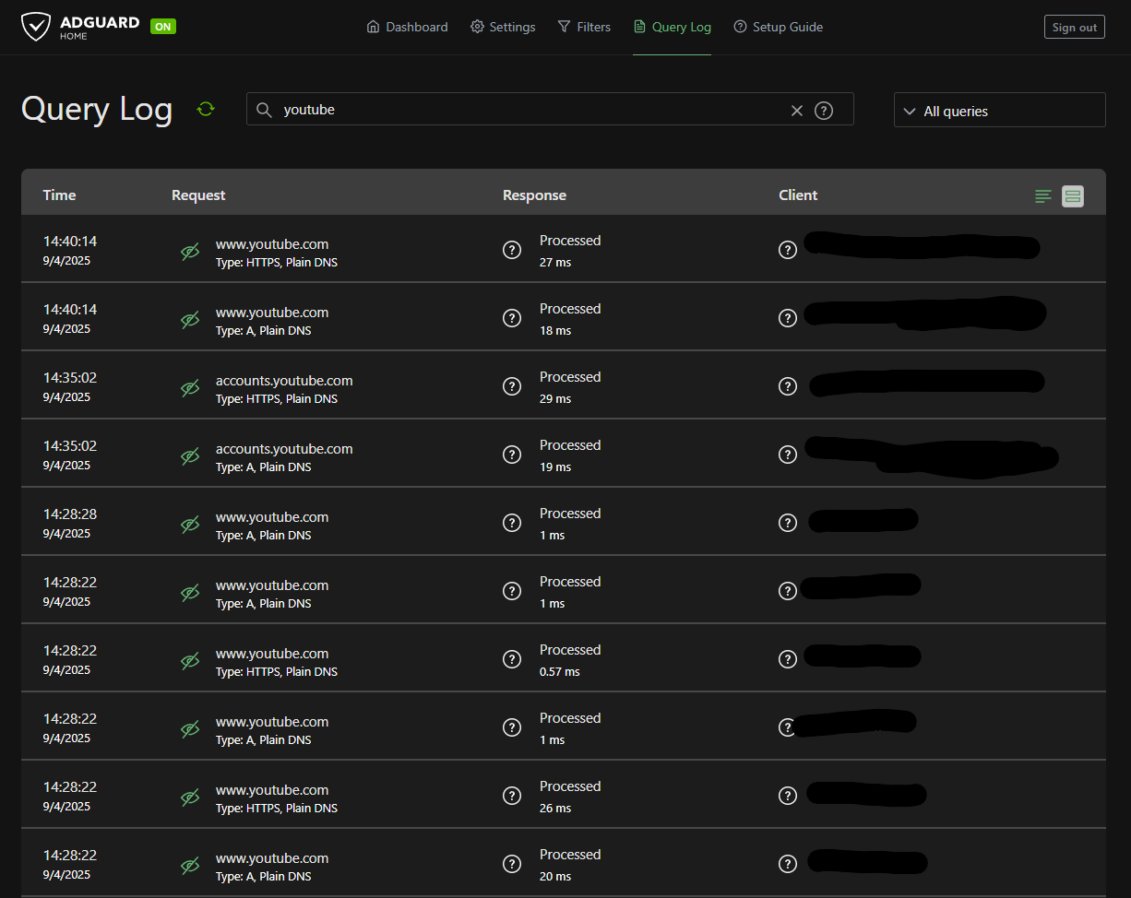The image size is (1131, 898).
Task: Click response info icon for 14:40:14 HTTPS query
Action: [512, 250]
